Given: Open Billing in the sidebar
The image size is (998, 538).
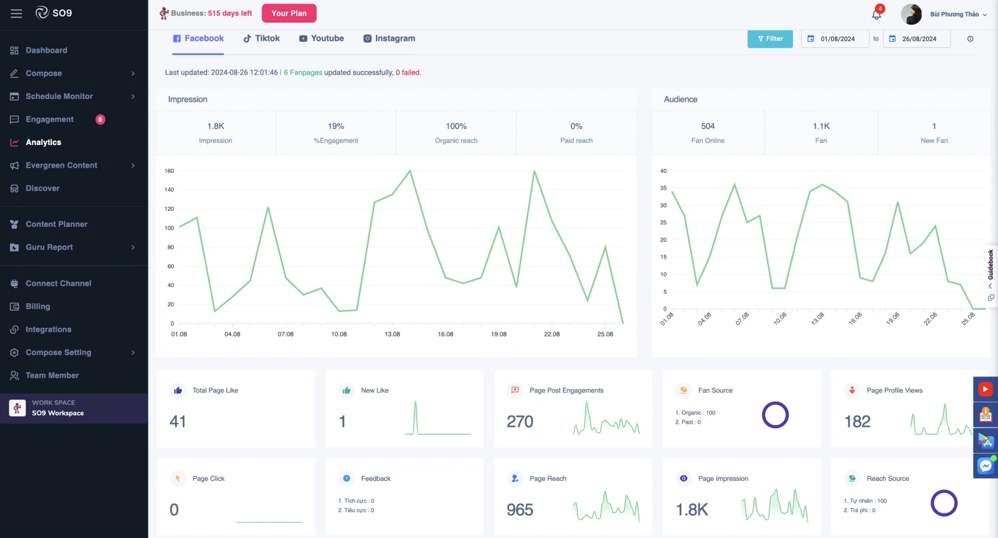Looking at the screenshot, I should click(38, 307).
